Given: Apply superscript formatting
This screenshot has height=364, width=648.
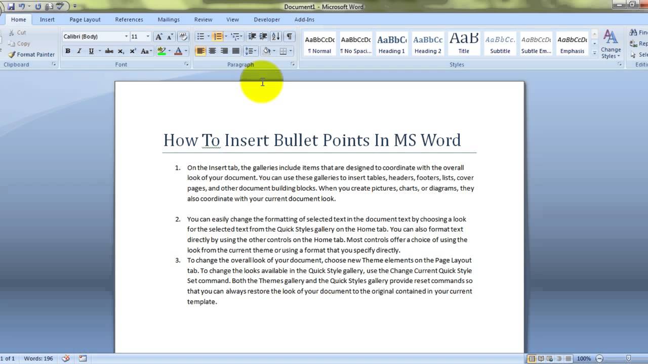Looking at the screenshot, I should (x=133, y=51).
